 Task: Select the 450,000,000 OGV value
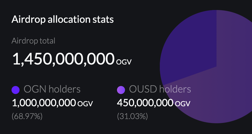point(154,103)
